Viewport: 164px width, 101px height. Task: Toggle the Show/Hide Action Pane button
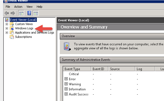pyautogui.click(x=36, y=13)
